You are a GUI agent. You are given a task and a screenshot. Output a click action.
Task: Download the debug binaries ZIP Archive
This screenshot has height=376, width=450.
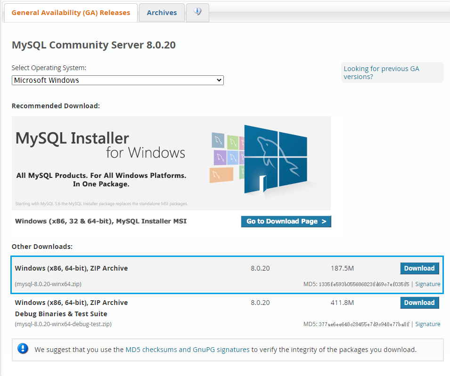[x=419, y=303]
